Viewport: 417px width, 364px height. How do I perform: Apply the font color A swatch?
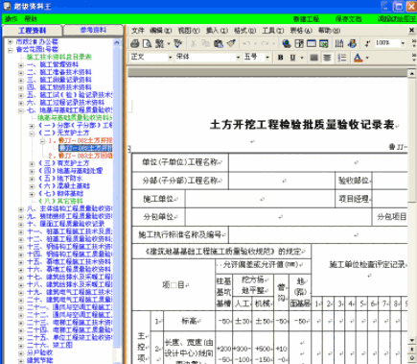pos(358,58)
